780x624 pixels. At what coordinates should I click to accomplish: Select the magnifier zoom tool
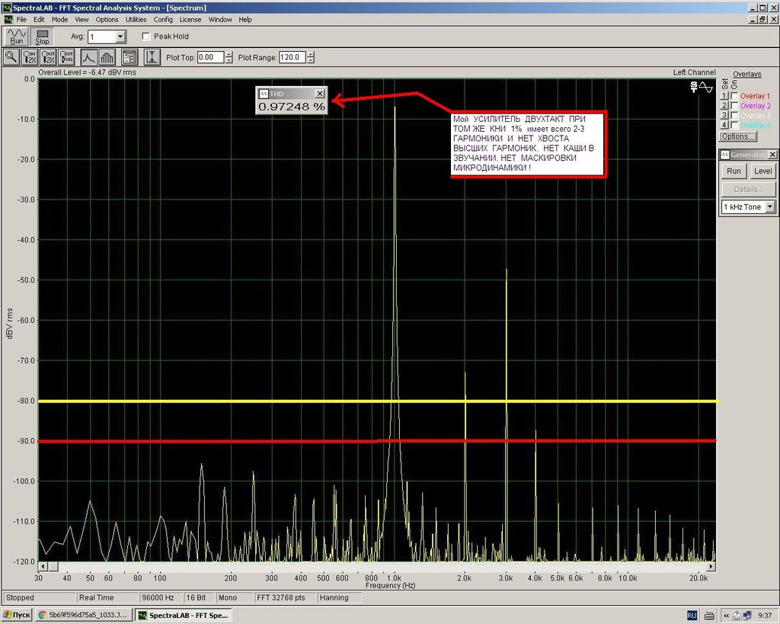click(11, 57)
